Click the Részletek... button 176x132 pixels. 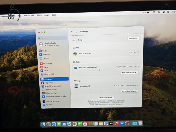[133, 38]
